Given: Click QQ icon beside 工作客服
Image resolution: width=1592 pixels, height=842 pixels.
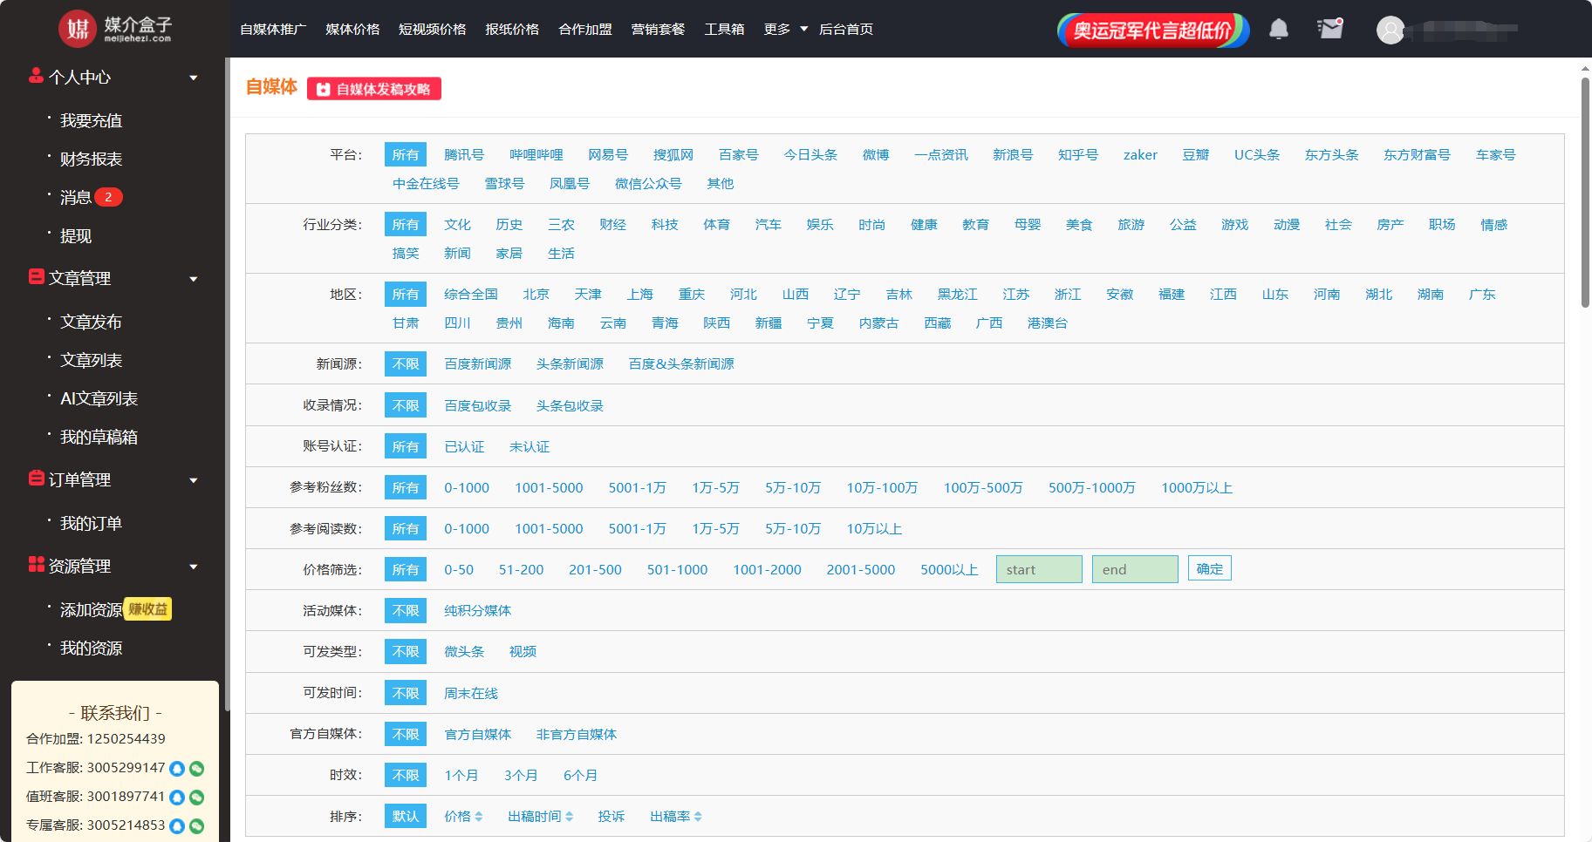Looking at the screenshot, I should click(x=177, y=768).
